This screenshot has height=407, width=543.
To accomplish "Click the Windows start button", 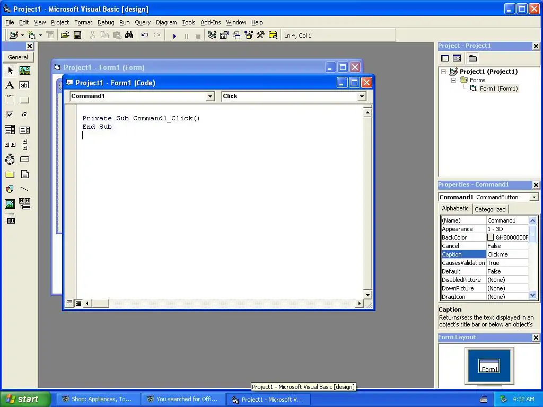I will coord(25,399).
